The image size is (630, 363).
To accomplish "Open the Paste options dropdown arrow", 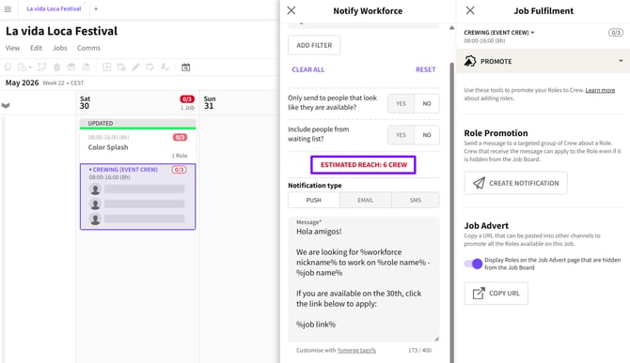I will click(30, 68).
